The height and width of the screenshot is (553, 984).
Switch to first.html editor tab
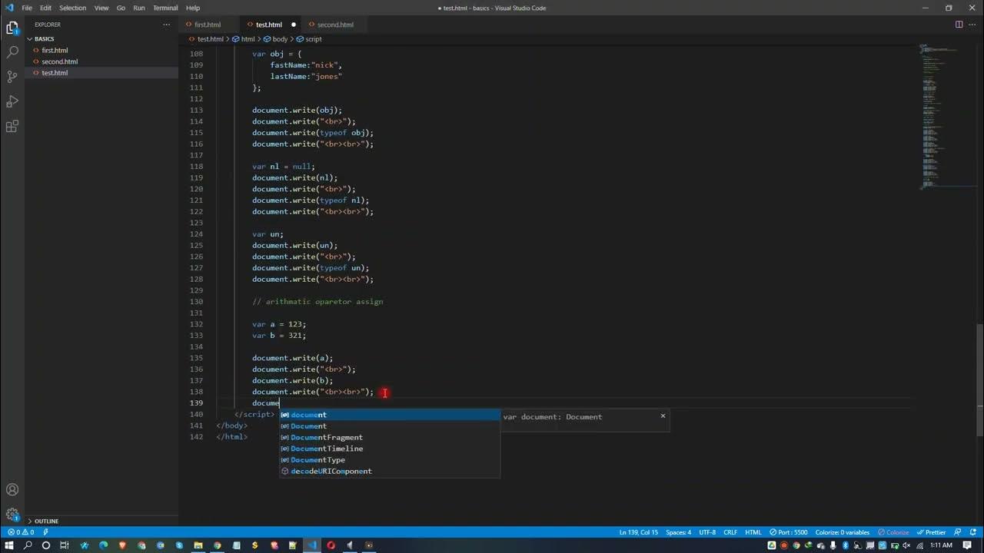pyautogui.click(x=208, y=25)
